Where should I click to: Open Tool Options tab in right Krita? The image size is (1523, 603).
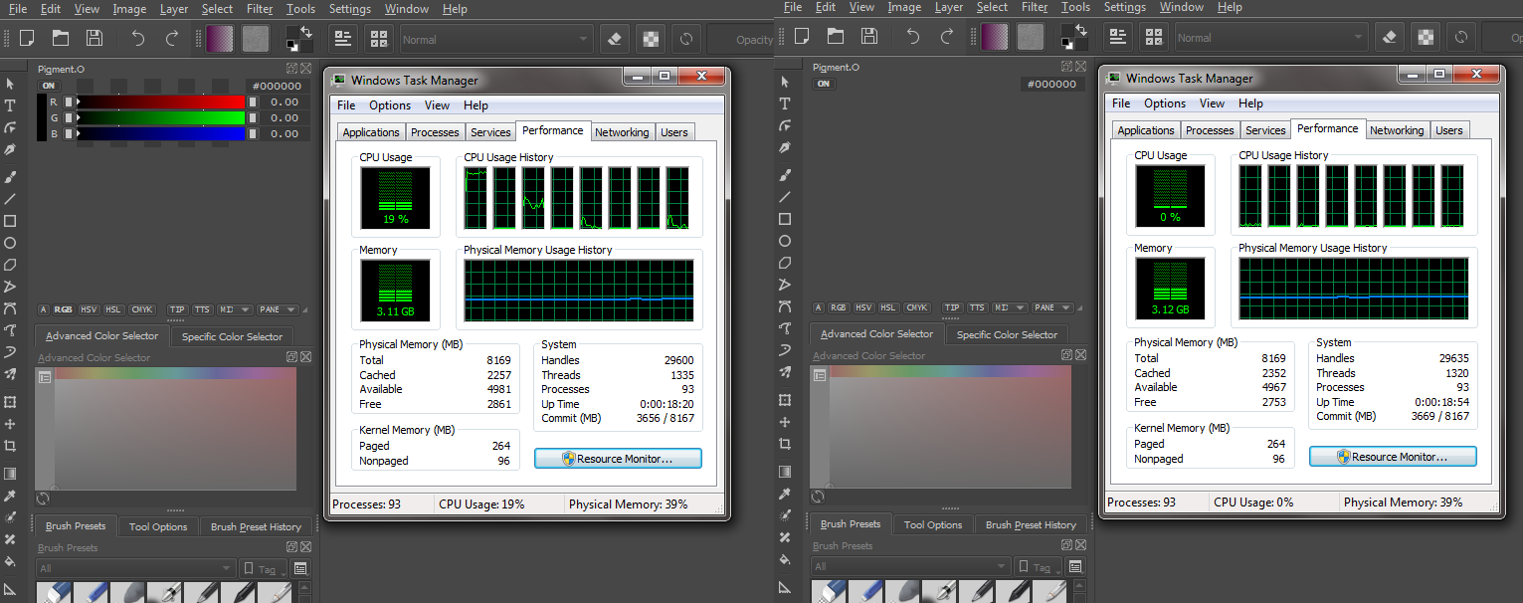[x=933, y=524]
